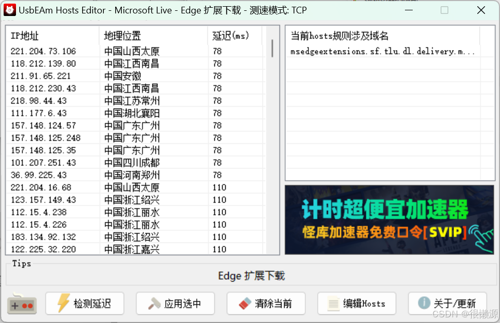Apply selected IP with 应用选中 button
This screenshot has height=323, width=500.
click(x=176, y=303)
